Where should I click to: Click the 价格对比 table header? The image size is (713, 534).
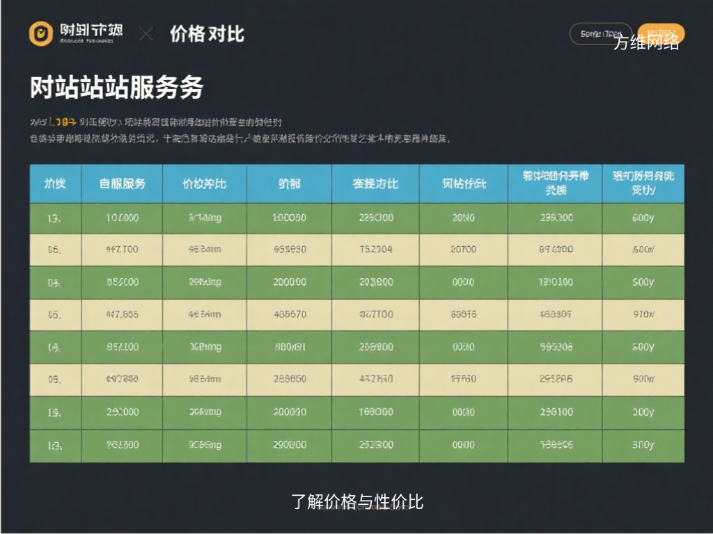pyautogui.click(x=205, y=183)
